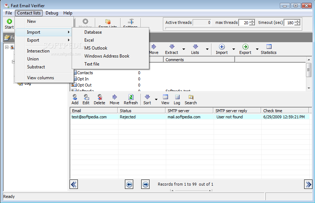Collapse the top tree node in folder panel

[7, 47]
